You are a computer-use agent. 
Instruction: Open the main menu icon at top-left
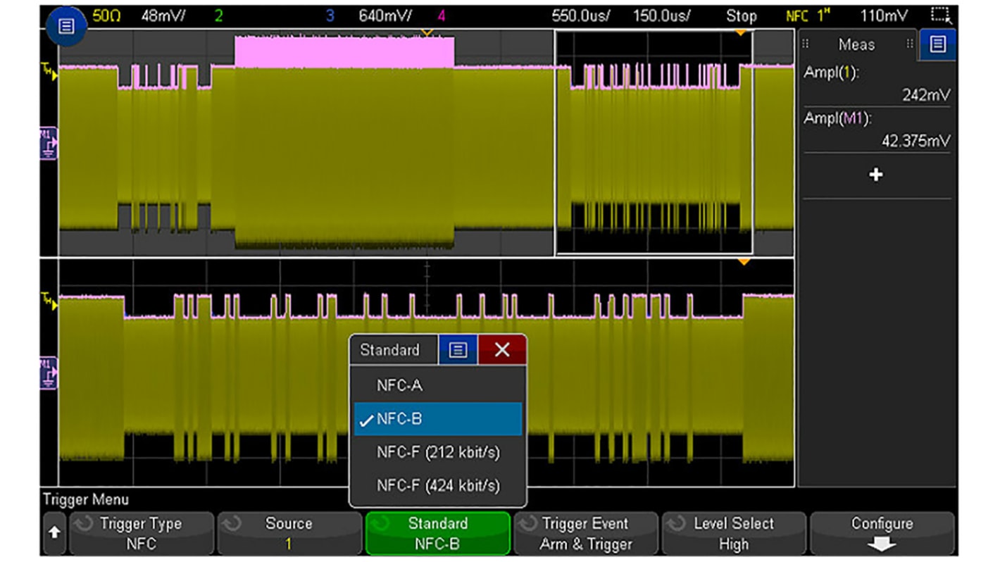point(65,27)
